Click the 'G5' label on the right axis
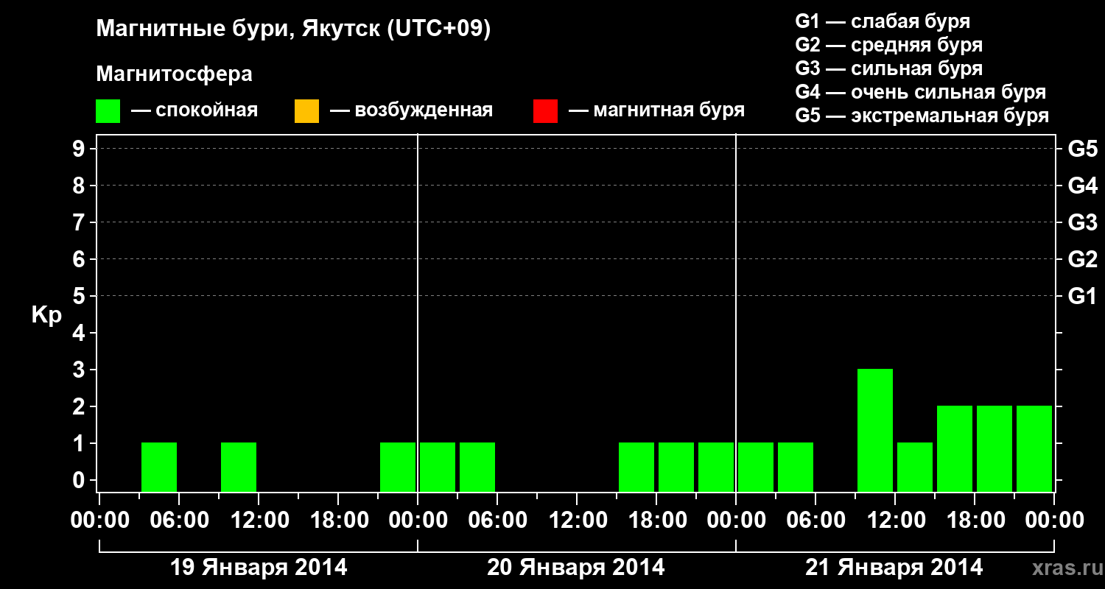 pyautogui.click(x=1082, y=149)
